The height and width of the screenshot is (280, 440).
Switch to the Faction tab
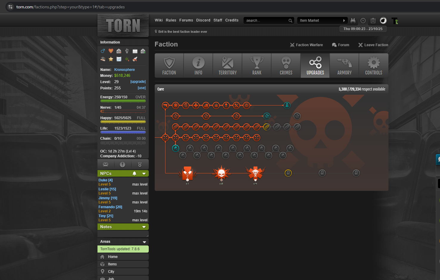[x=169, y=66]
